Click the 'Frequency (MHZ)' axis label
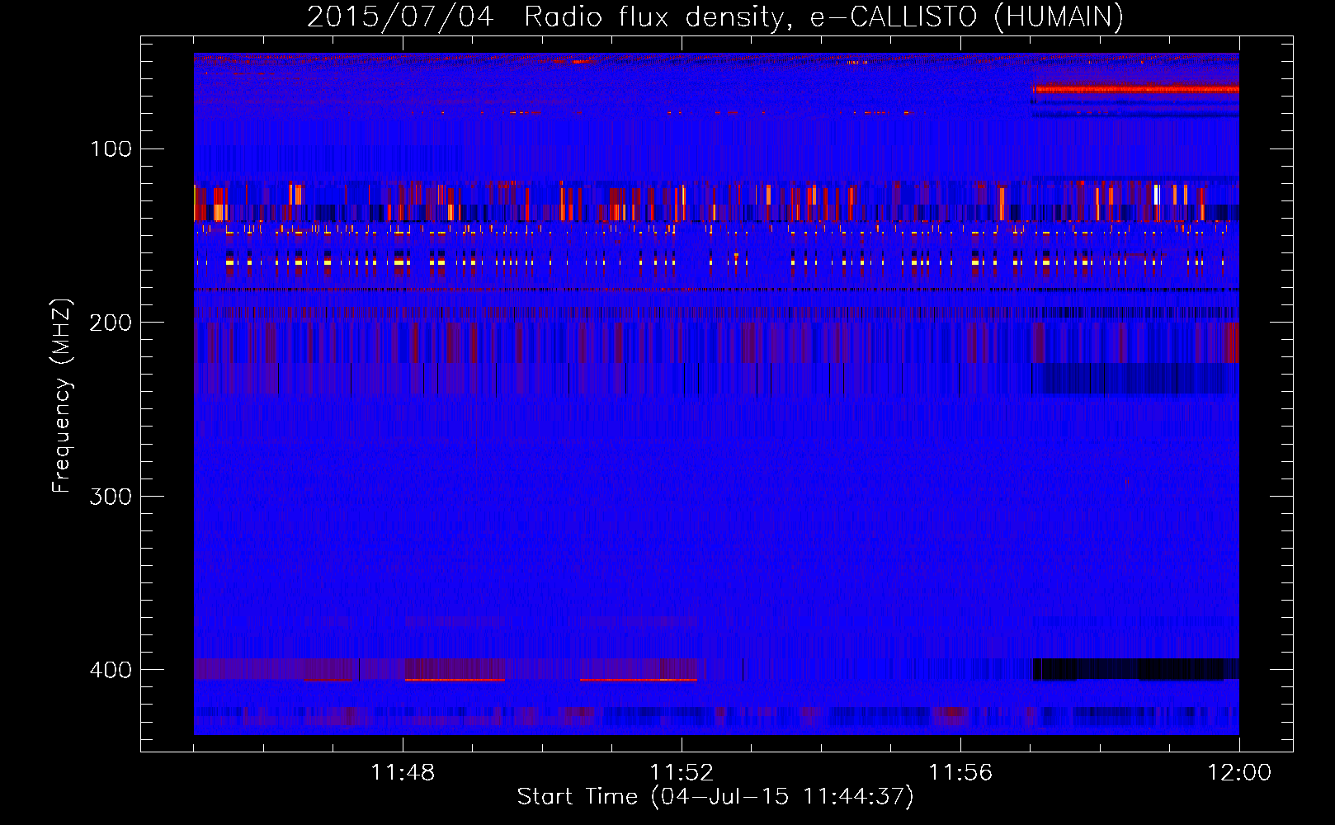 pos(62,396)
